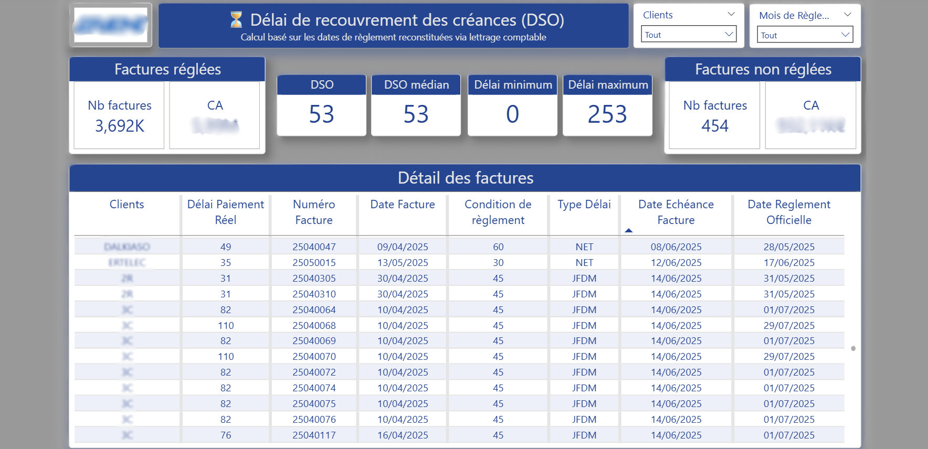Select the DSO card showing 53
This screenshot has width=928, height=449.
click(x=322, y=105)
